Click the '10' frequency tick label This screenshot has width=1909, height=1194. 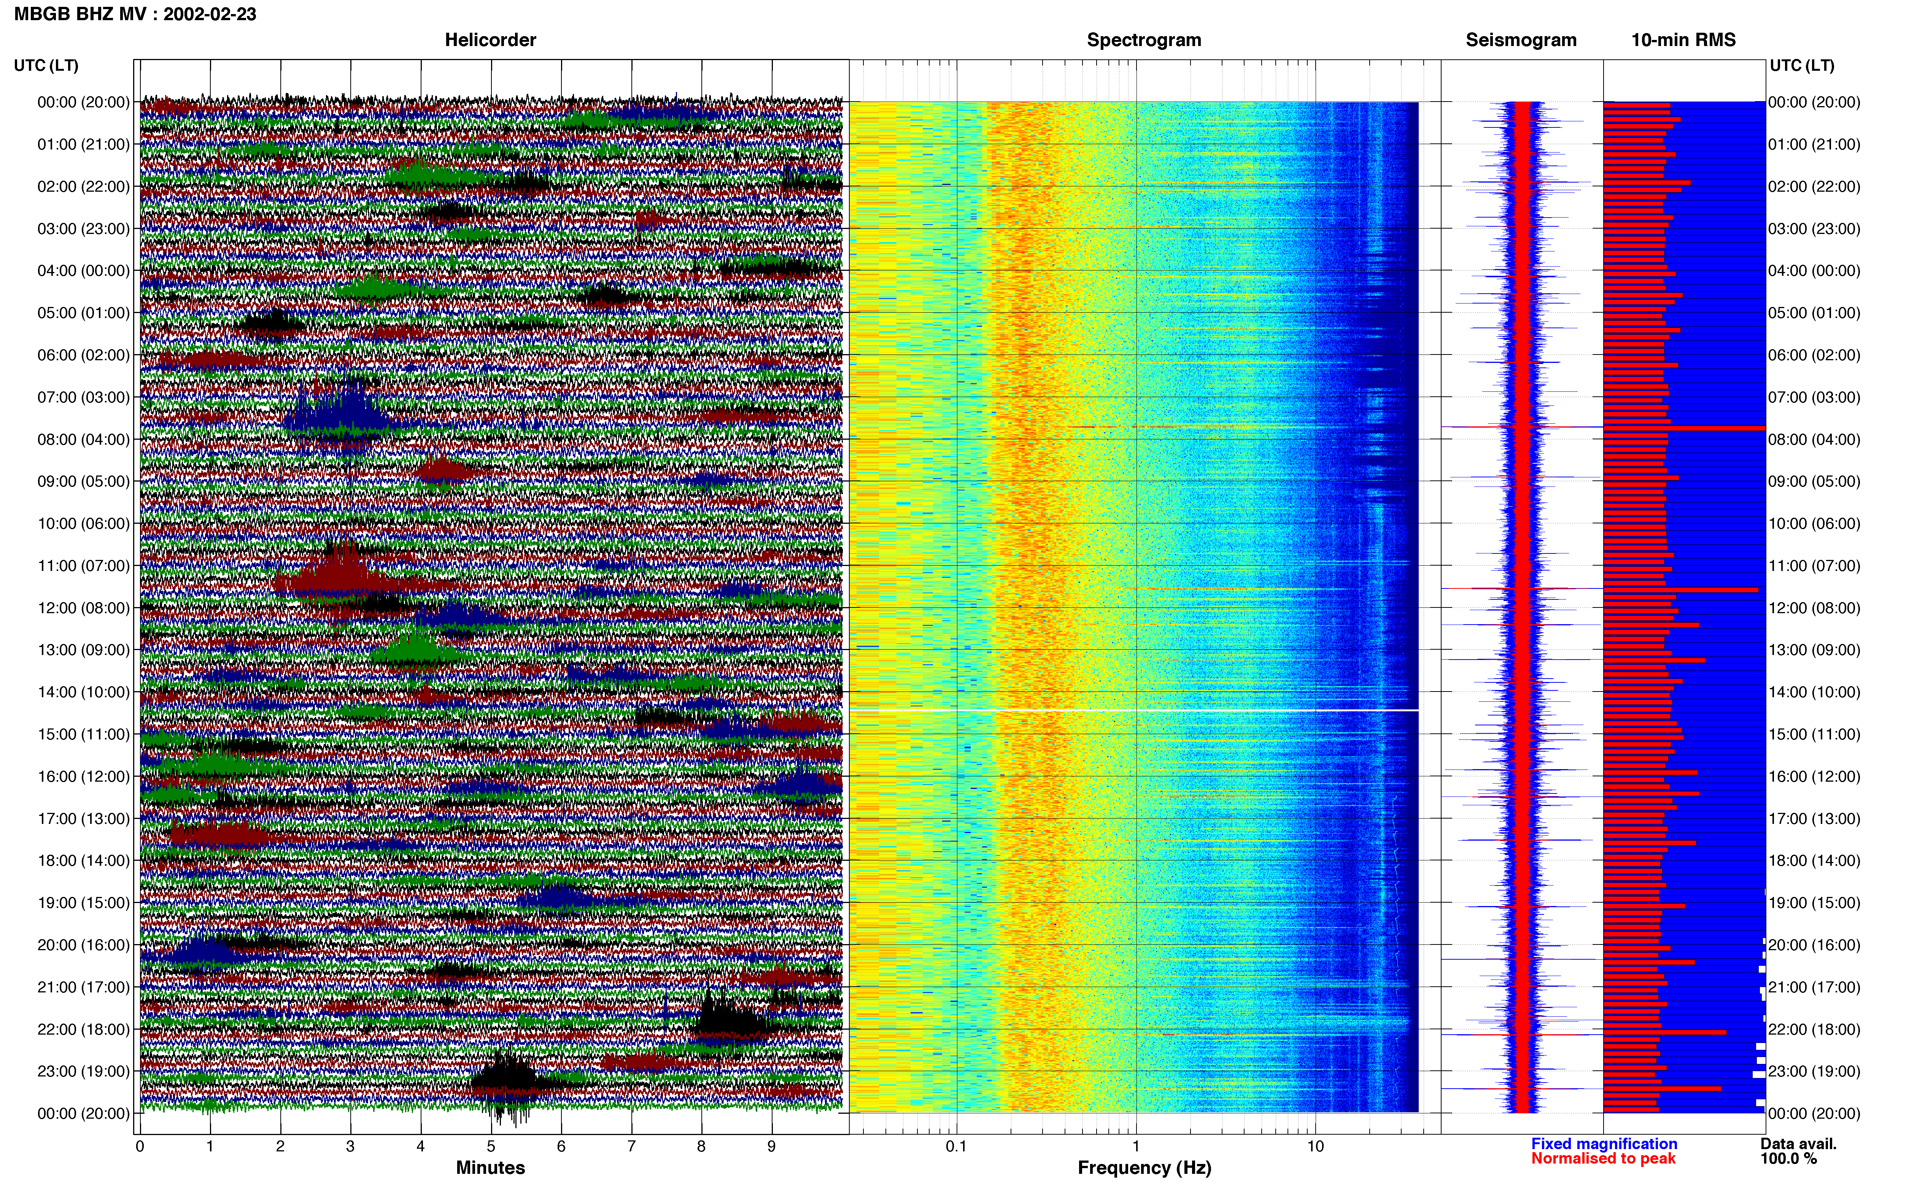[x=1315, y=1146]
